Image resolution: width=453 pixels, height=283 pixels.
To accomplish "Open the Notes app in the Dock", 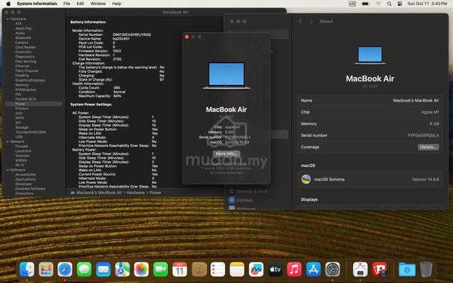I will pos(237,269).
